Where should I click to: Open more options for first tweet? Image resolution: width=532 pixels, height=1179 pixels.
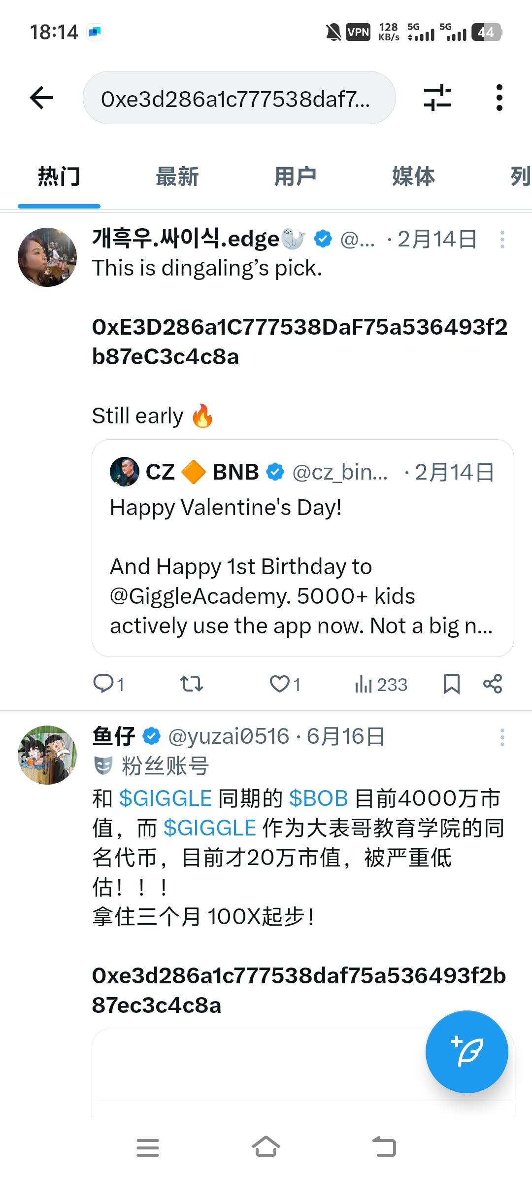[x=502, y=240]
